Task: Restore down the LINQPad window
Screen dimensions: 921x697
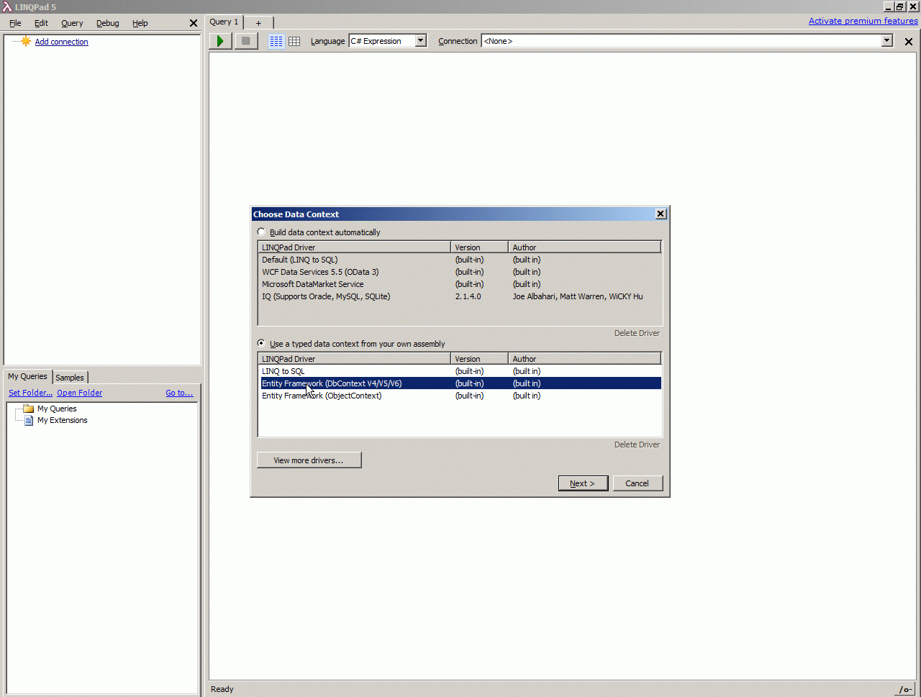Action: point(900,6)
